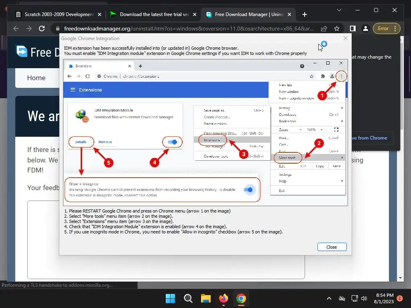Open the notification badge showing 2
The height and width of the screenshot is (308, 411).
pos(400,298)
